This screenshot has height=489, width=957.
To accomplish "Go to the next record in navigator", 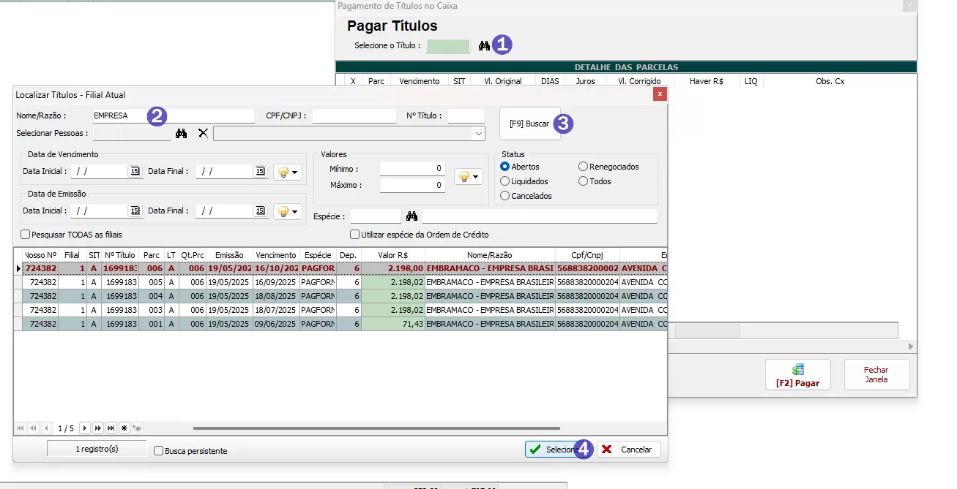I will point(85,428).
